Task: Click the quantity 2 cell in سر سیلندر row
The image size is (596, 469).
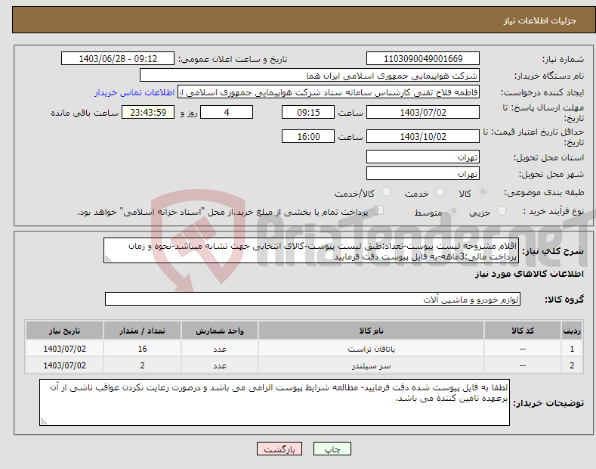Action: tap(142, 365)
